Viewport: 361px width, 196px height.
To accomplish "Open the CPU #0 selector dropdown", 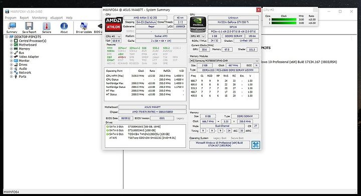I will point(113,37).
